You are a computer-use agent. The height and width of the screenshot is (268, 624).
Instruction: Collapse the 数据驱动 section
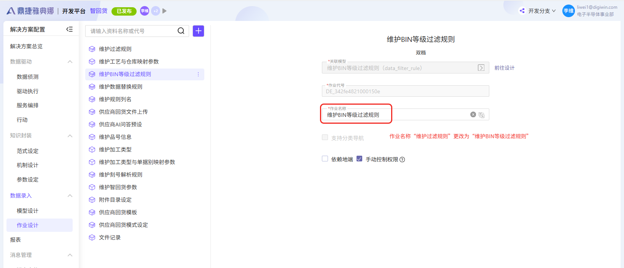(70, 62)
